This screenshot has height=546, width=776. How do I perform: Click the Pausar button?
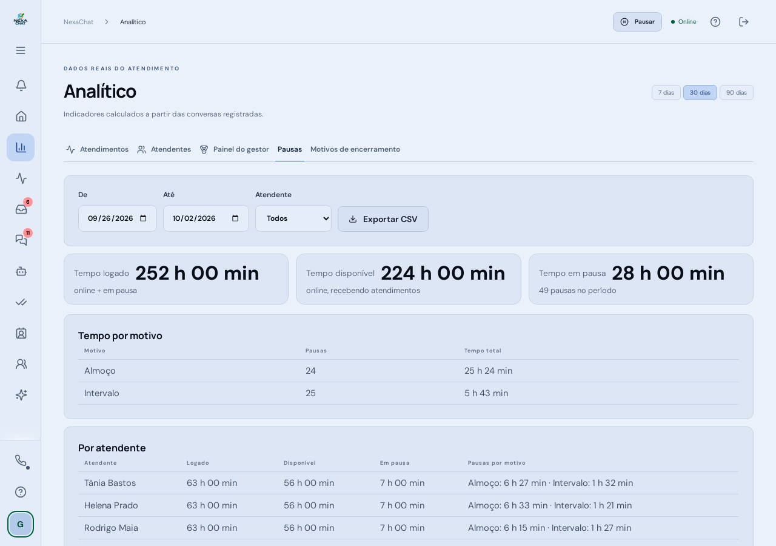[x=637, y=22]
